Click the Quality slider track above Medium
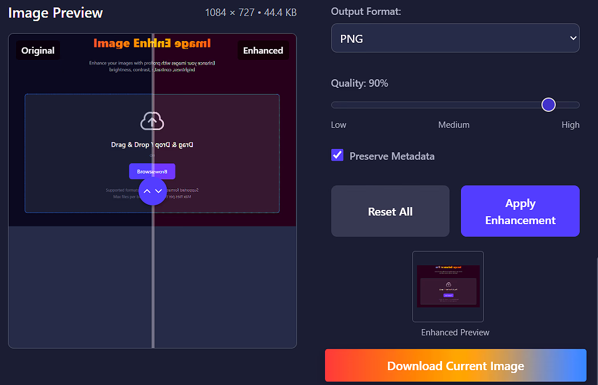598x385 pixels. point(454,105)
